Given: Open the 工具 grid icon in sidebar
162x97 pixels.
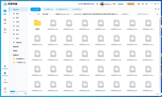Looking at the screenshot, I should 5,90.
